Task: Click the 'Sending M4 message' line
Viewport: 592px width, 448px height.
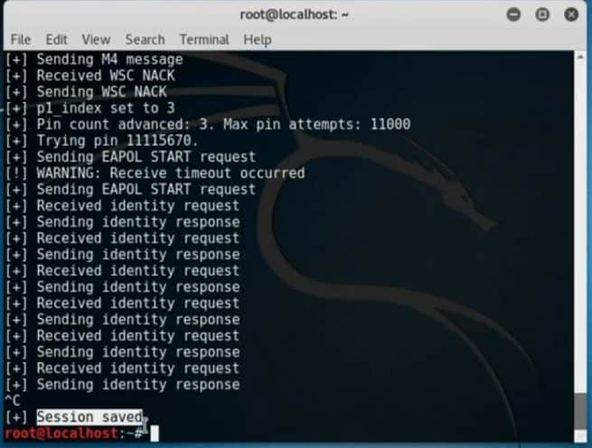Action: [x=94, y=60]
